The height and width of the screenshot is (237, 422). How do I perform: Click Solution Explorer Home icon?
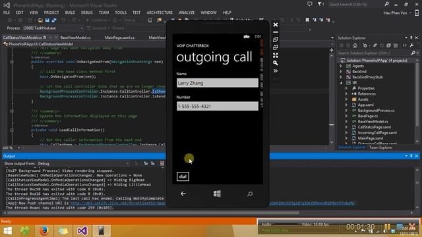tap(355, 45)
